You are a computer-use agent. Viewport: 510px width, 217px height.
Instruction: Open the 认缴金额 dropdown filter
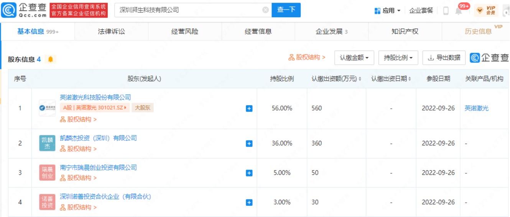[x=354, y=58]
